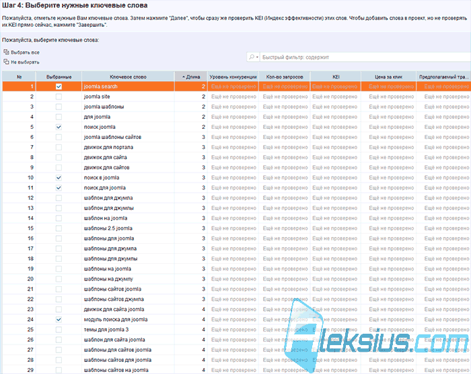Uncheck модуль поиска для joomla checkbox
The image size is (471, 374).
tap(59, 320)
